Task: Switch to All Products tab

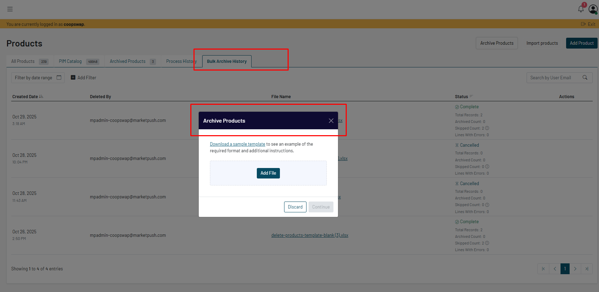Action: click(30, 61)
